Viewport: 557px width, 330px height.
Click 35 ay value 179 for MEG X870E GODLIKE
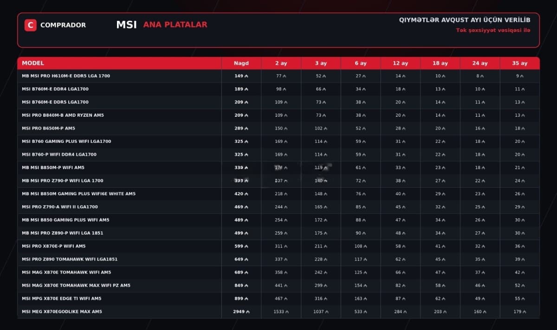click(520, 311)
